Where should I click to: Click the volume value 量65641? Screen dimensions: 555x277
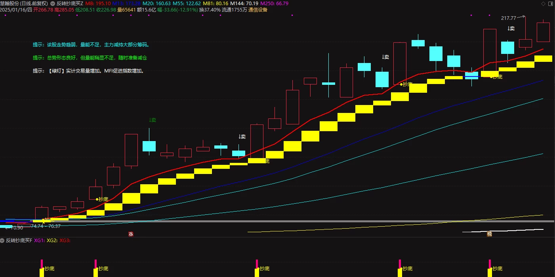126,10
